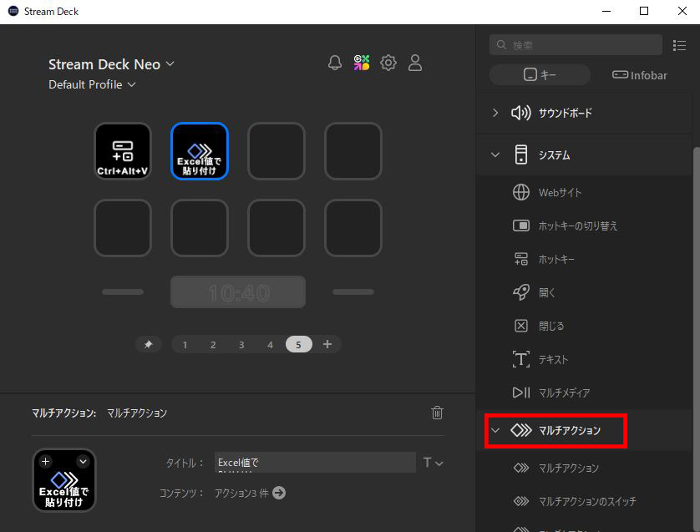Click the right touch point bar
This screenshot has height=532, width=700.
pos(353,291)
